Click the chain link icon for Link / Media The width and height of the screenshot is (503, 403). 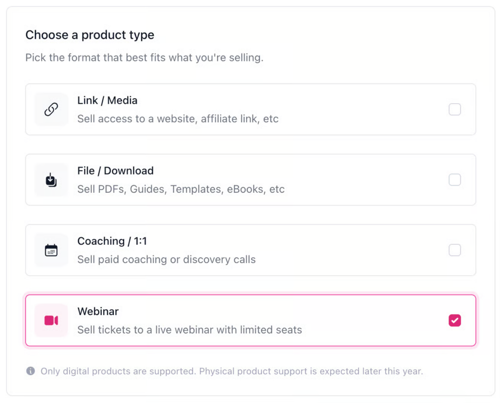51,110
